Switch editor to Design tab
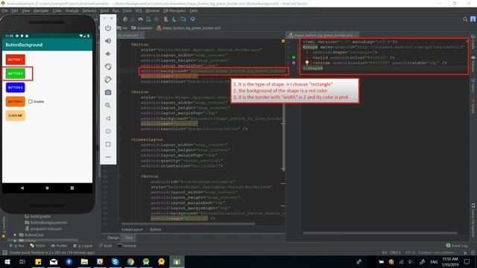Screen dimensions: 477x268 [113, 237]
